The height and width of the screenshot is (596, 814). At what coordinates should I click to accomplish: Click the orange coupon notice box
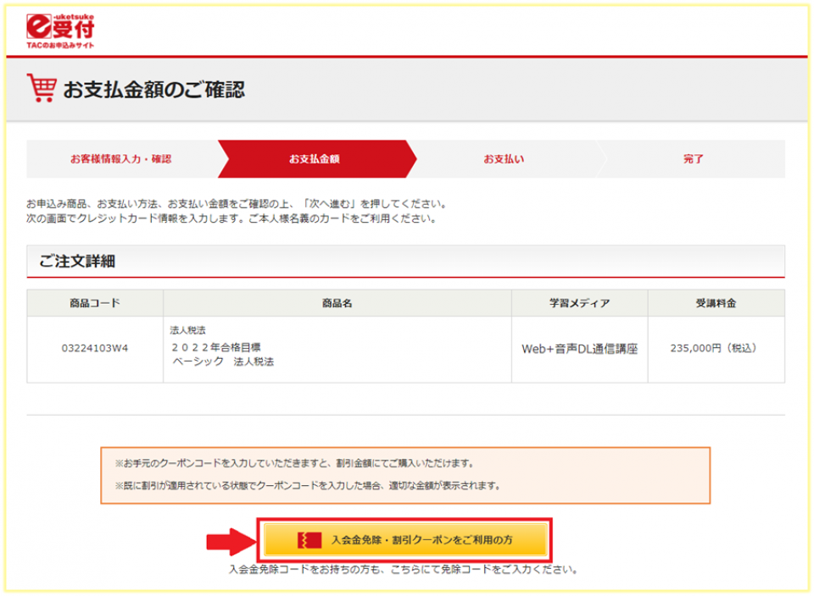click(x=405, y=475)
